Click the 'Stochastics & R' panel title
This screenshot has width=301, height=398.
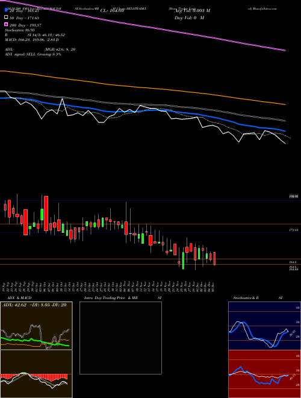(x=246, y=298)
